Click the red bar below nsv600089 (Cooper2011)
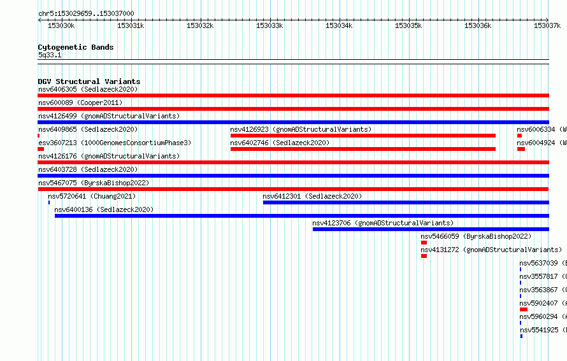Viewport: 567px width, 361px height. point(293,109)
